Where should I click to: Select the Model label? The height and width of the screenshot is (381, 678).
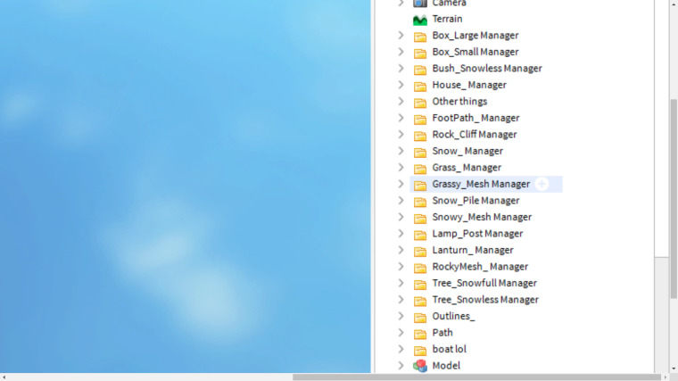pos(446,366)
